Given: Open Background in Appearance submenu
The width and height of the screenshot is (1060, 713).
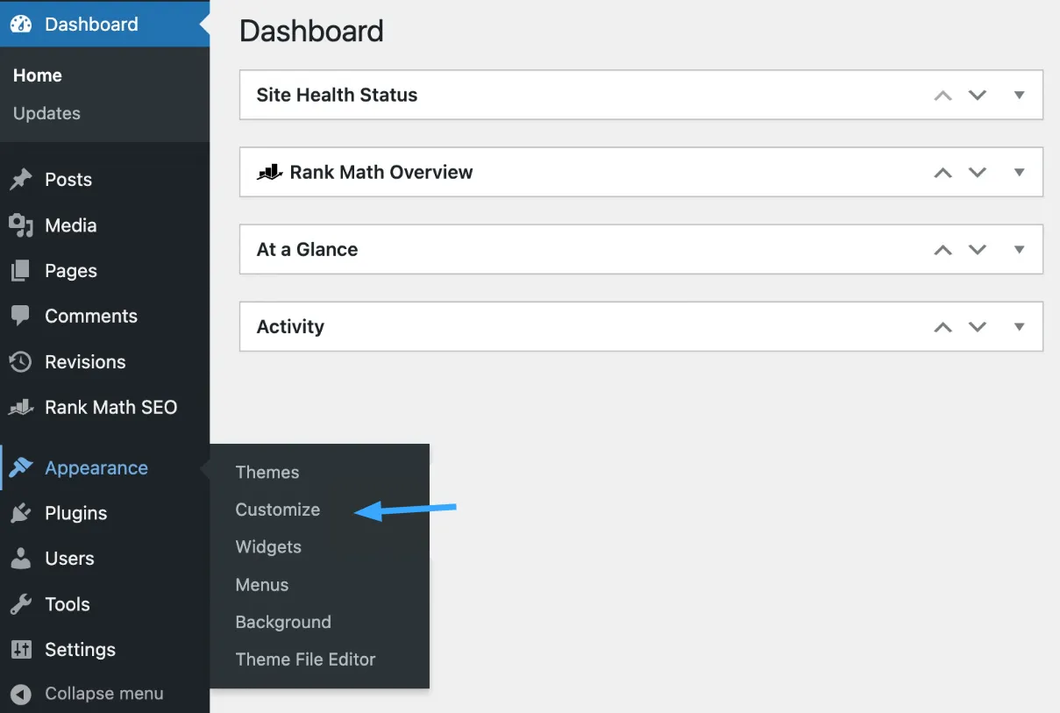Looking at the screenshot, I should [x=283, y=623].
